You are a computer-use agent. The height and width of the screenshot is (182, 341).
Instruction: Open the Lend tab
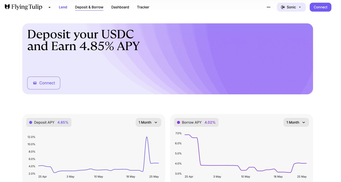(63, 7)
